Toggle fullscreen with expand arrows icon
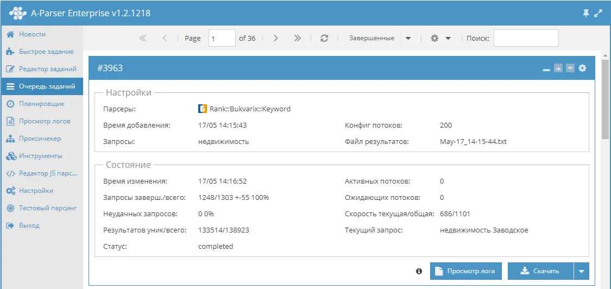Screen dimensions: 611x289 coord(599,14)
